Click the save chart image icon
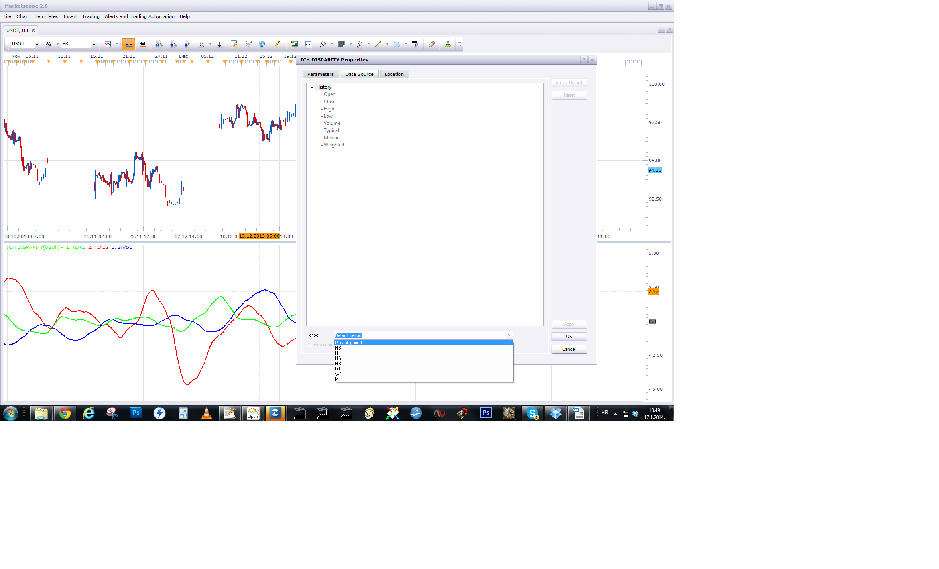This screenshot has height=569, width=939. point(295,44)
